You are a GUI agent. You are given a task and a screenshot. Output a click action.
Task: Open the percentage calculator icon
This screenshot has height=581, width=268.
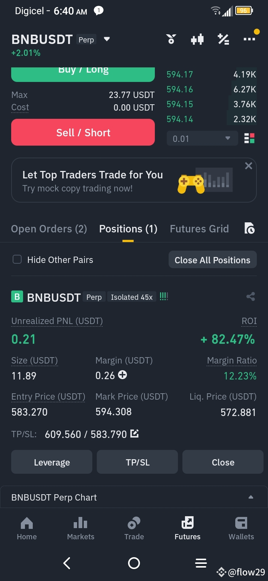click(223, 39)
